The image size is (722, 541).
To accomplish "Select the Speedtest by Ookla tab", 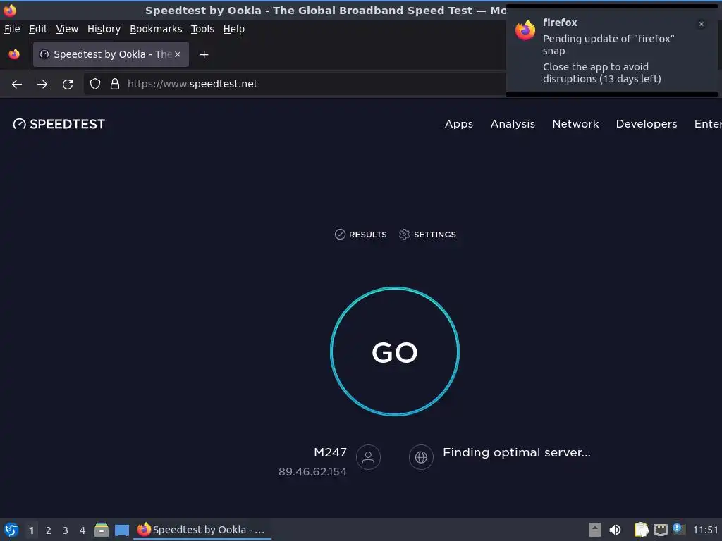I will click(x=111, y=54).
